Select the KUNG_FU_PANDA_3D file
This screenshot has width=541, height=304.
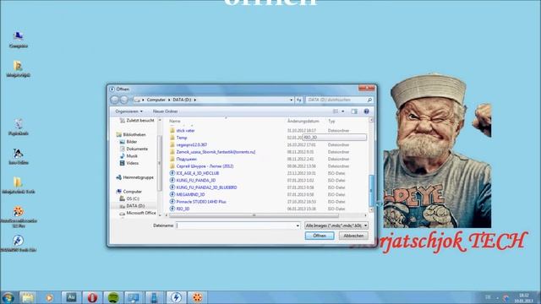point(195,180)
